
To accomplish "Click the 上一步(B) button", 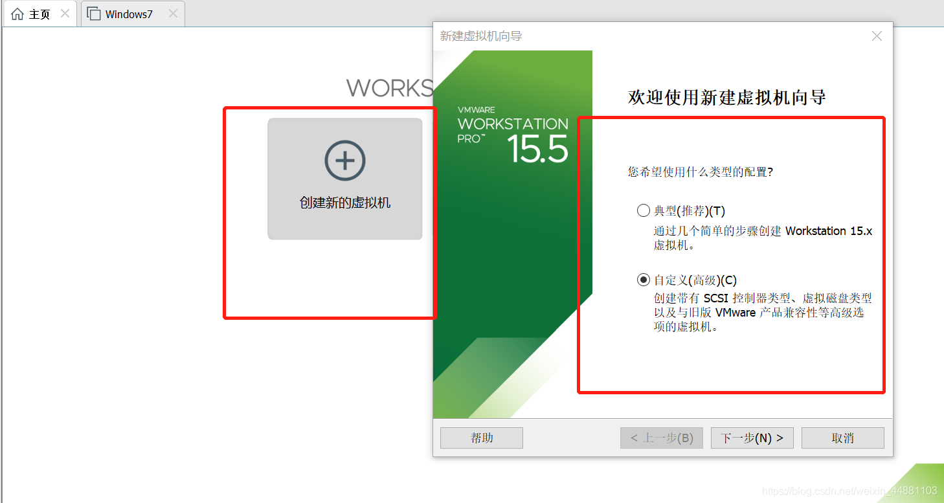I will coord(662,438).
